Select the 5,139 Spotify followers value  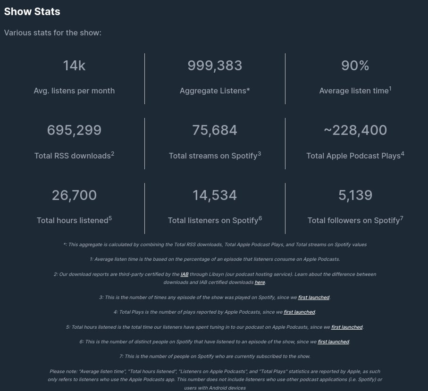355,195
